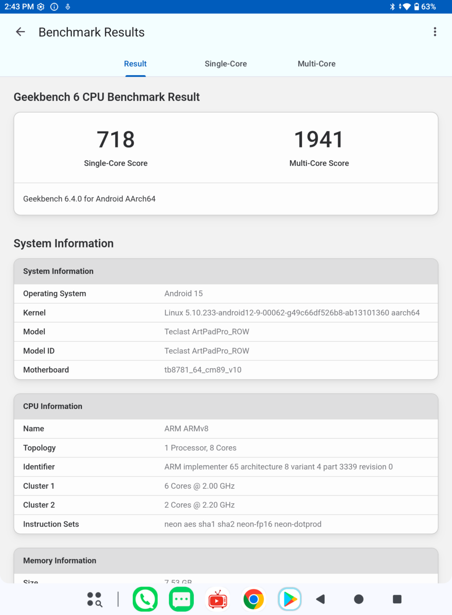Viewport: 452px width, 615px height.
Task: Tap the Kernel row label
Action: pos(34,313)
